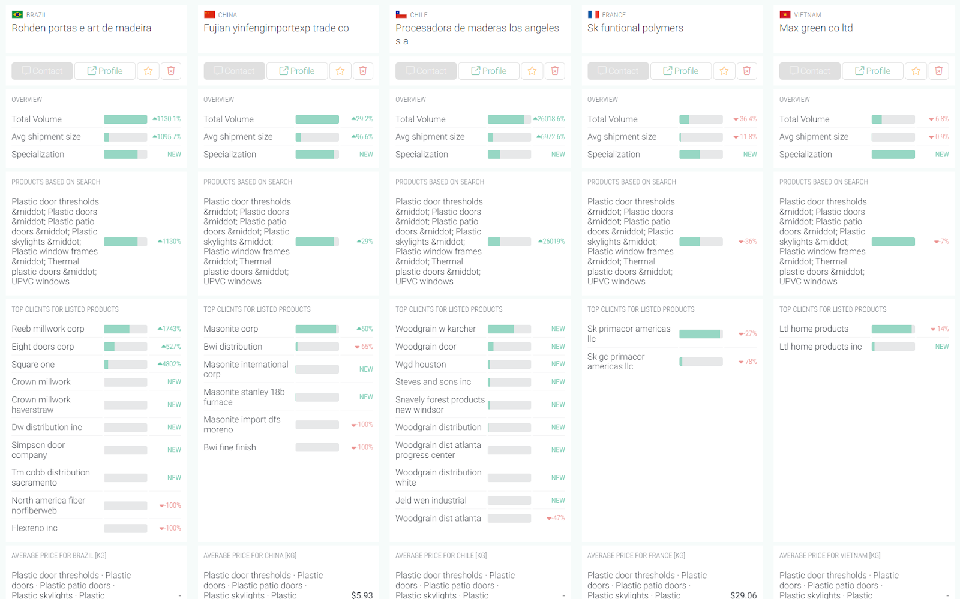Click Average Price for China [KG] heading

coord(250,556)
